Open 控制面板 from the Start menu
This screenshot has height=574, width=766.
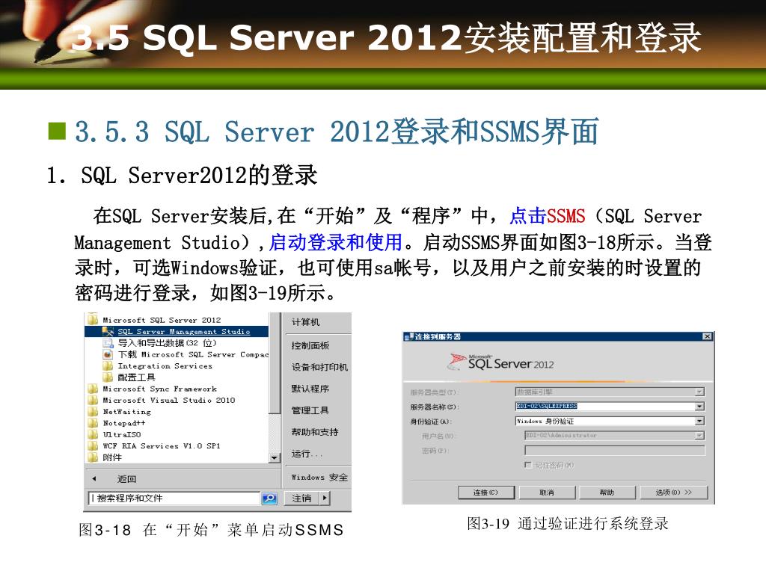click(x=310, y=345)
